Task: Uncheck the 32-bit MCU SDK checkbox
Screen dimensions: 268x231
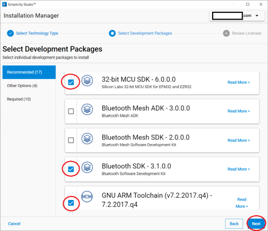Action: coord(71,82)
